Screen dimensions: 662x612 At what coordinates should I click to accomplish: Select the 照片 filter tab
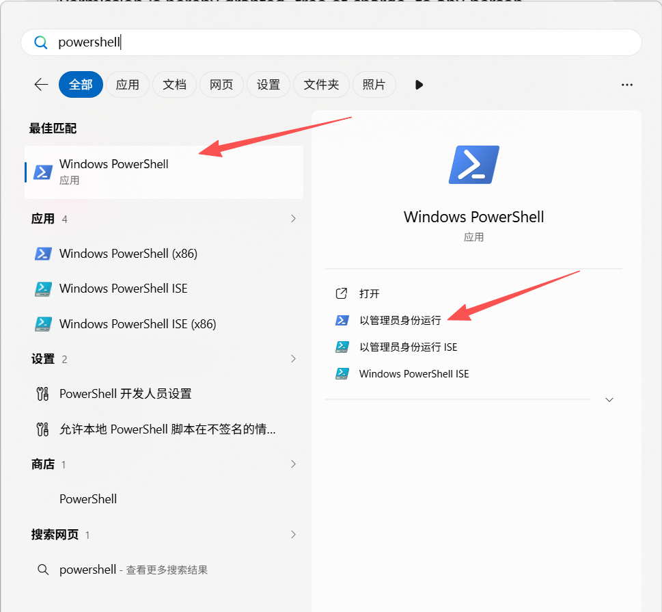[x=374, y=85]
